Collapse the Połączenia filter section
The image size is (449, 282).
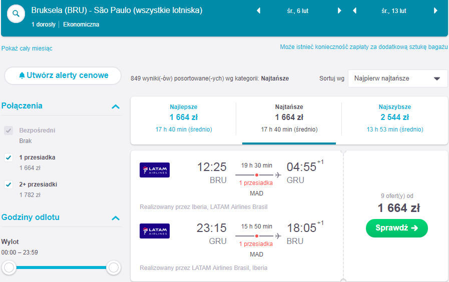point(116,106)
